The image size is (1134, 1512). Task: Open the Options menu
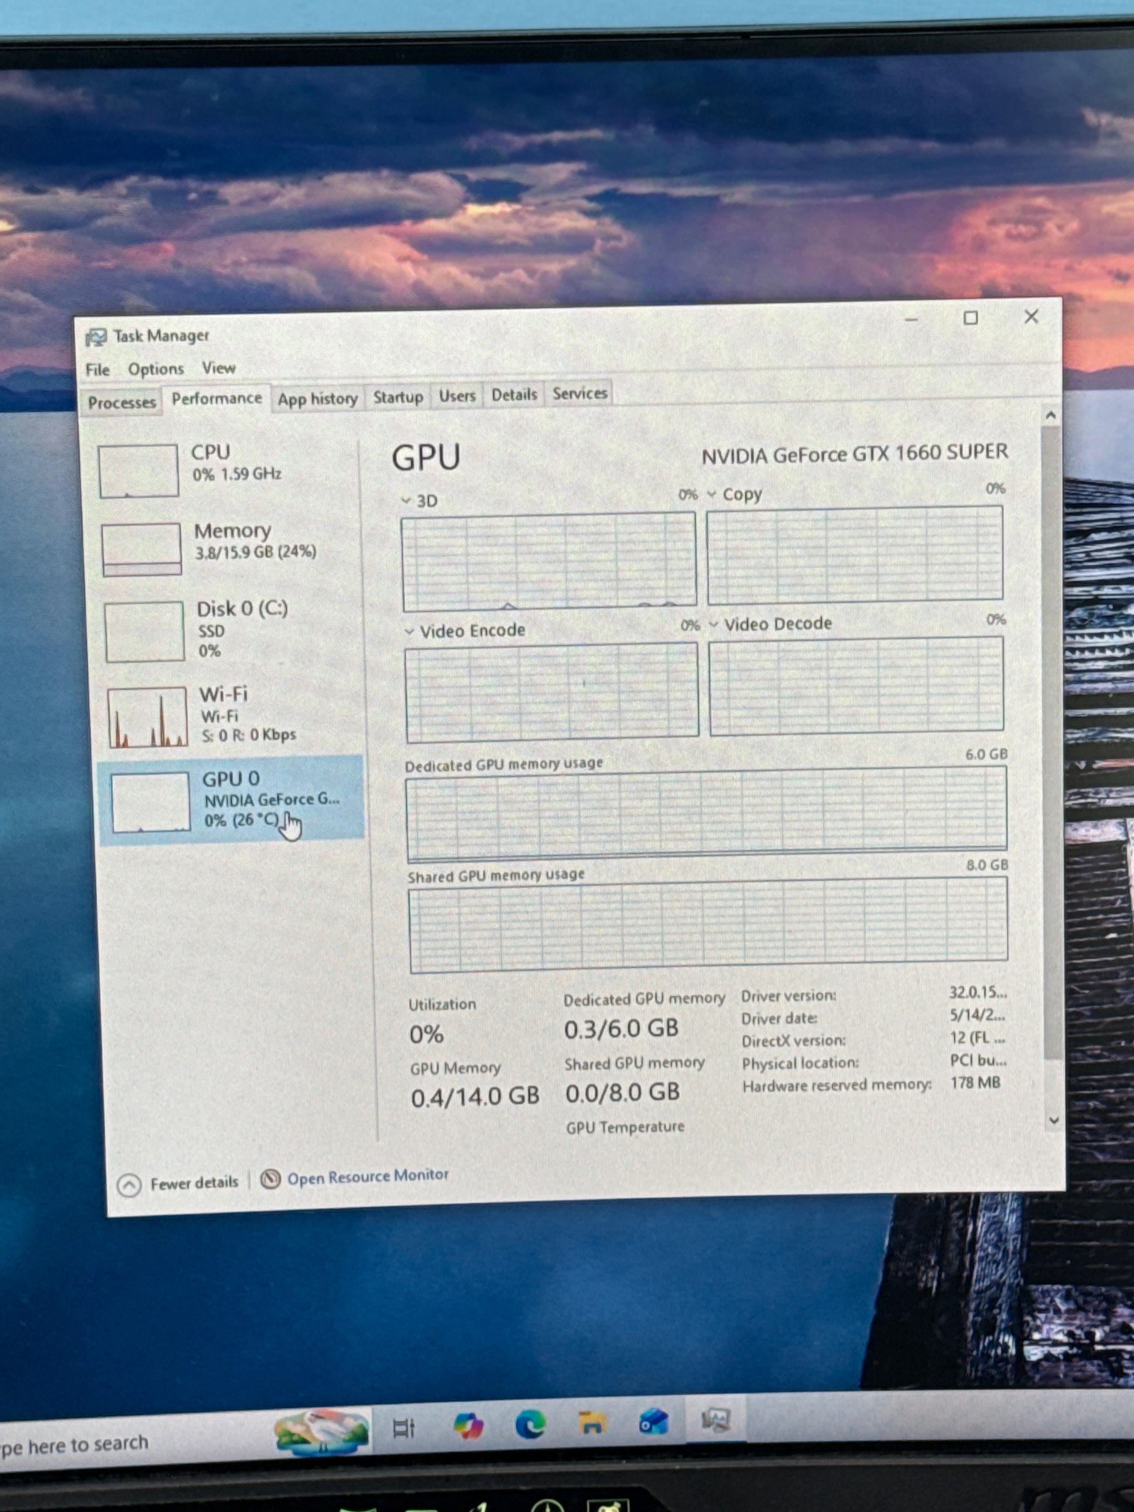156,369
